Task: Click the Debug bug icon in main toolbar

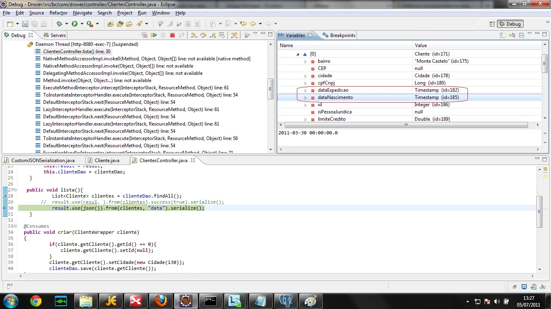Action: (60, 24)
